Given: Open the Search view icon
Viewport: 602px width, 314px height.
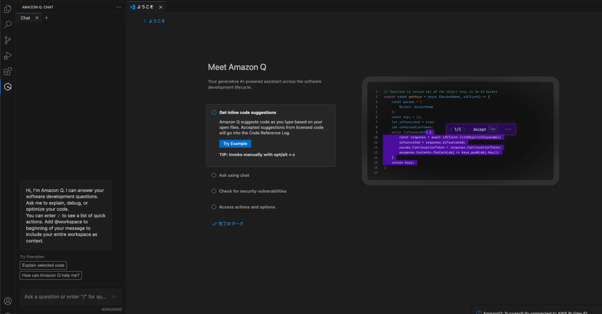Looking at the screenshot, I should pyautogui.click(x=8, y=25).
